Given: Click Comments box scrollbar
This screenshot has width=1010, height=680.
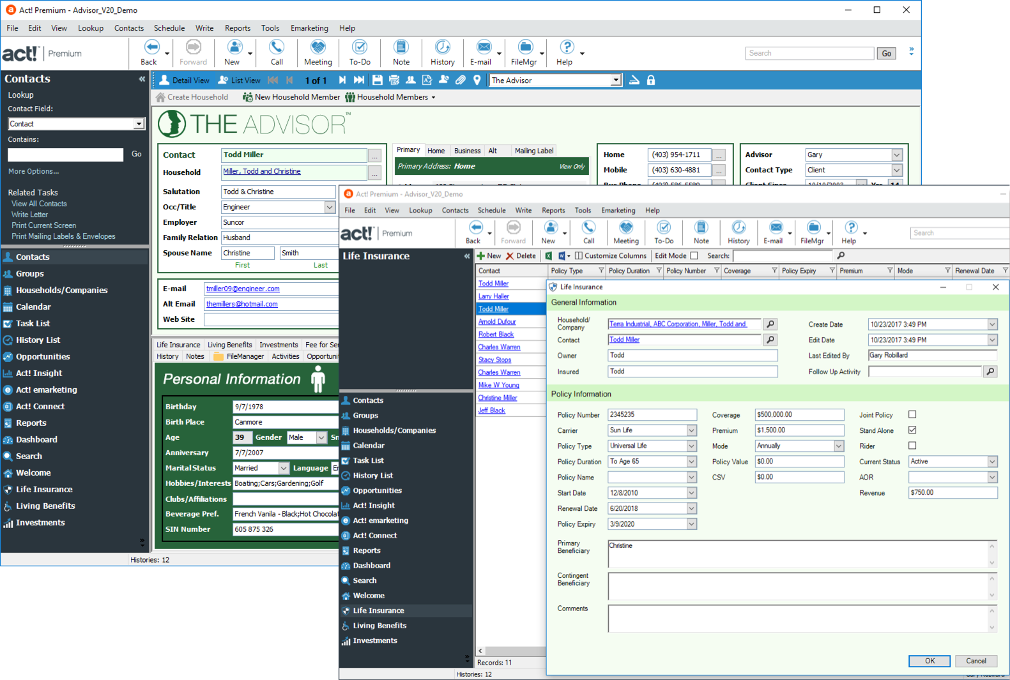Looking at the screenshot, I should (992, 619).
